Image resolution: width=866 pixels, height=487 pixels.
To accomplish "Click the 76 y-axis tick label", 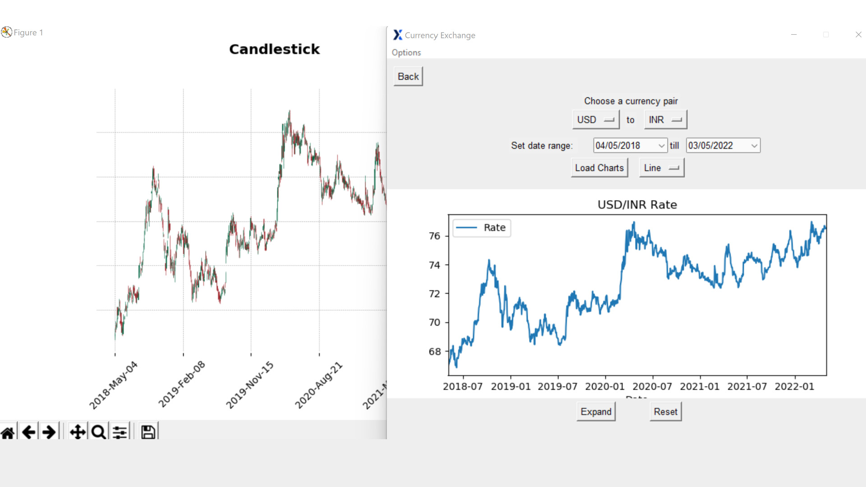I will pyautogui.click(x=434, y=236).
